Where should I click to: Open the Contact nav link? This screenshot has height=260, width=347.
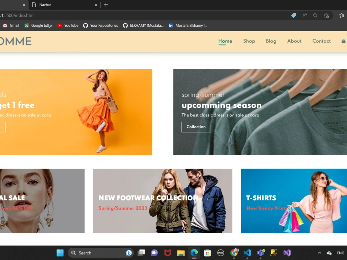[321, 41]
